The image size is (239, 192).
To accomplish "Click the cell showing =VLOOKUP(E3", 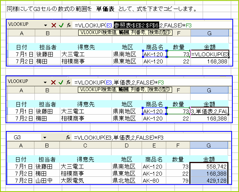I will tap(210, 54).
